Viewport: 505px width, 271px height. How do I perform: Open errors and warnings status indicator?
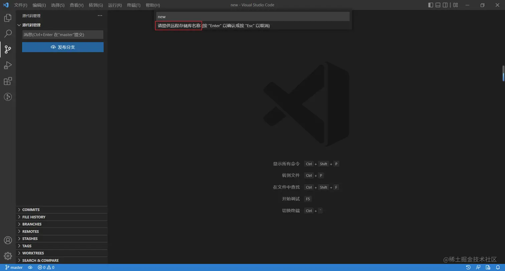tap(46, 267)
